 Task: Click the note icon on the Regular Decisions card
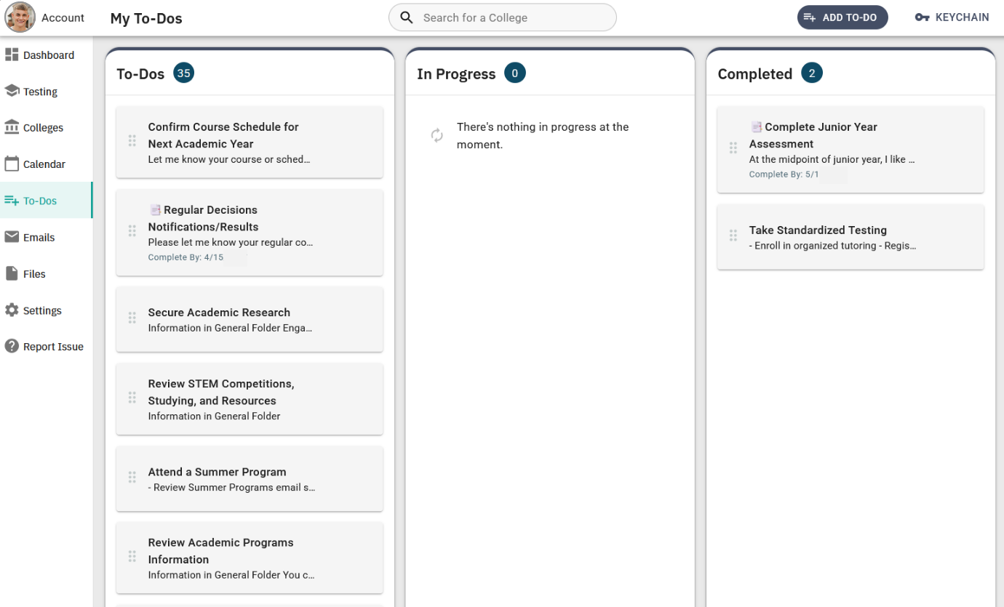click(155, 210)
